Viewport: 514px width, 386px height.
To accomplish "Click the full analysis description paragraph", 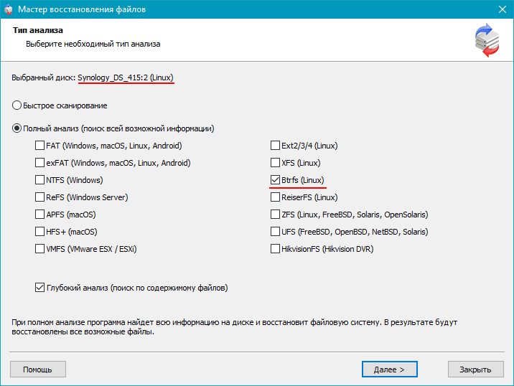I will [234, 327].
